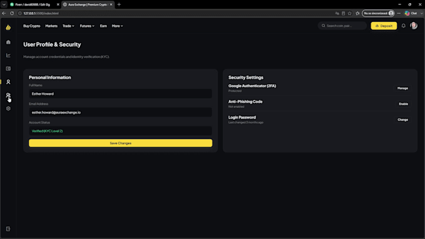Open the Copilot Chat button
The image size is (425, 239).
pyautogui.click(x=411, y=13)
